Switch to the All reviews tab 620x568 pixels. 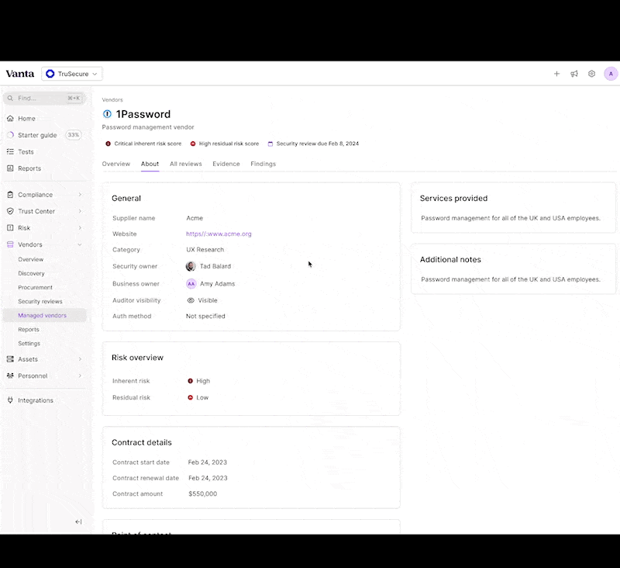pos(186,164)
